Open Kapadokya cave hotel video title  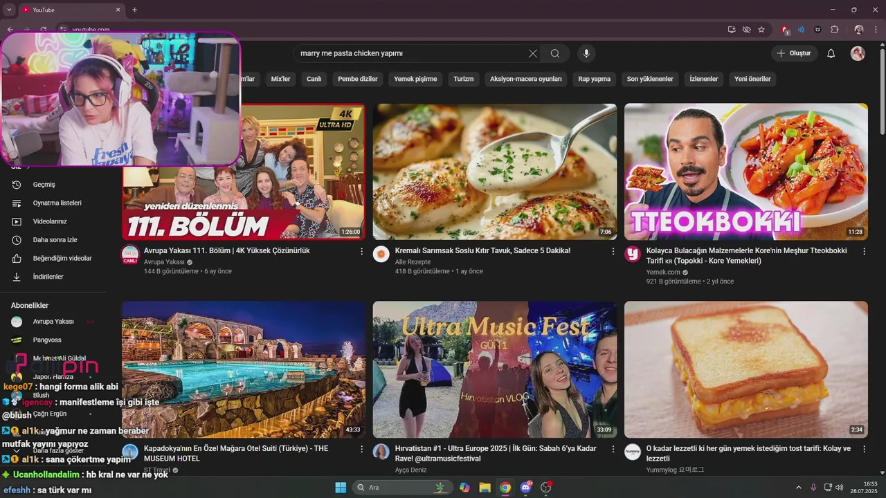(236, 453)
